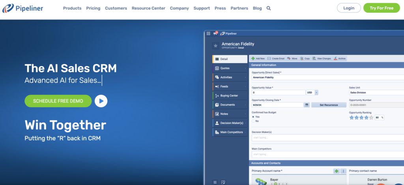The image size is (404, 185).
Task: Switch to the Detail sidebar tab
Action: (x=230, y=59)
